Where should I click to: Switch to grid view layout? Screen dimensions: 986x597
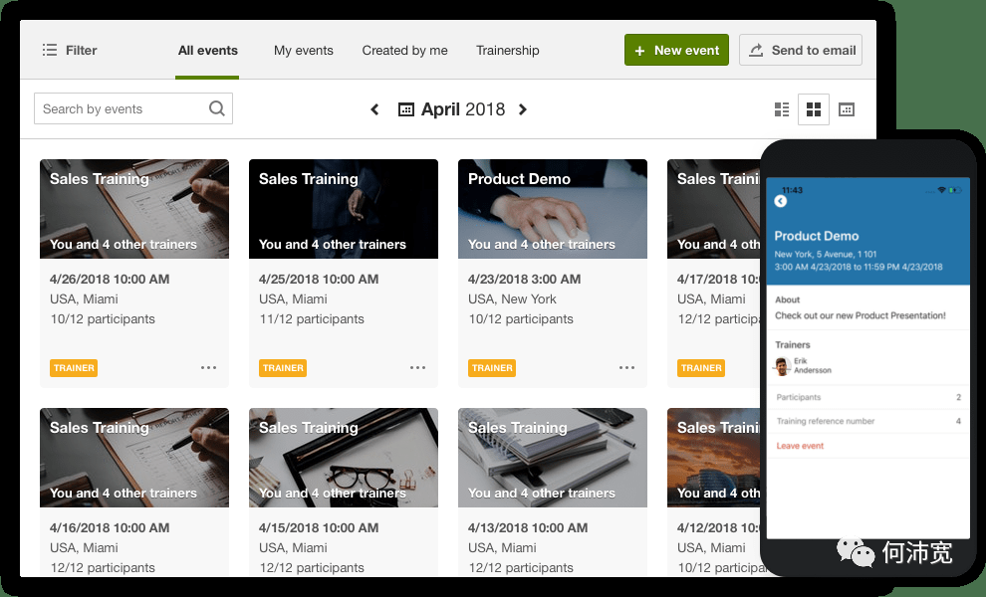click(814, 110)
